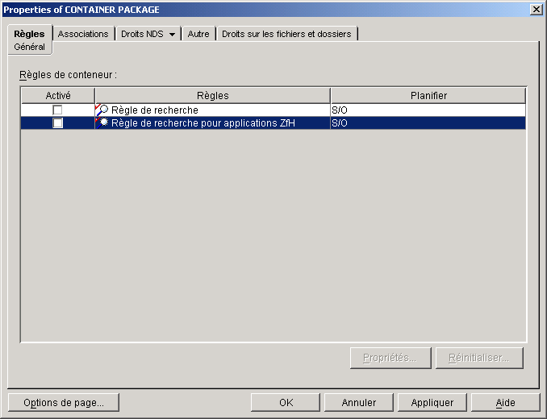Click the S/O cell of Règle de recherche
The image size is (547, 419).
428,110
